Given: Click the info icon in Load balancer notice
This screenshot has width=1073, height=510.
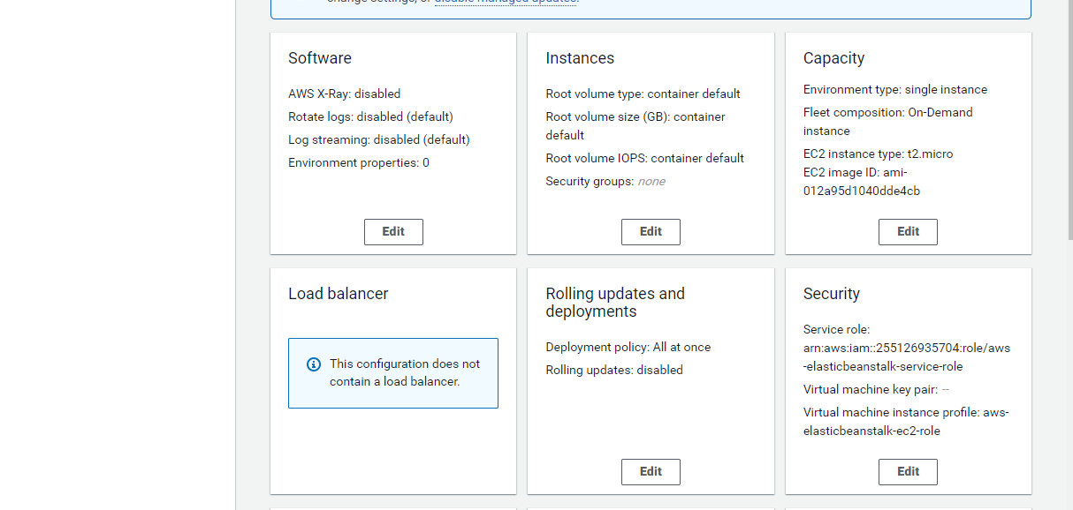Looking at the screenshot, I should 313,364.
